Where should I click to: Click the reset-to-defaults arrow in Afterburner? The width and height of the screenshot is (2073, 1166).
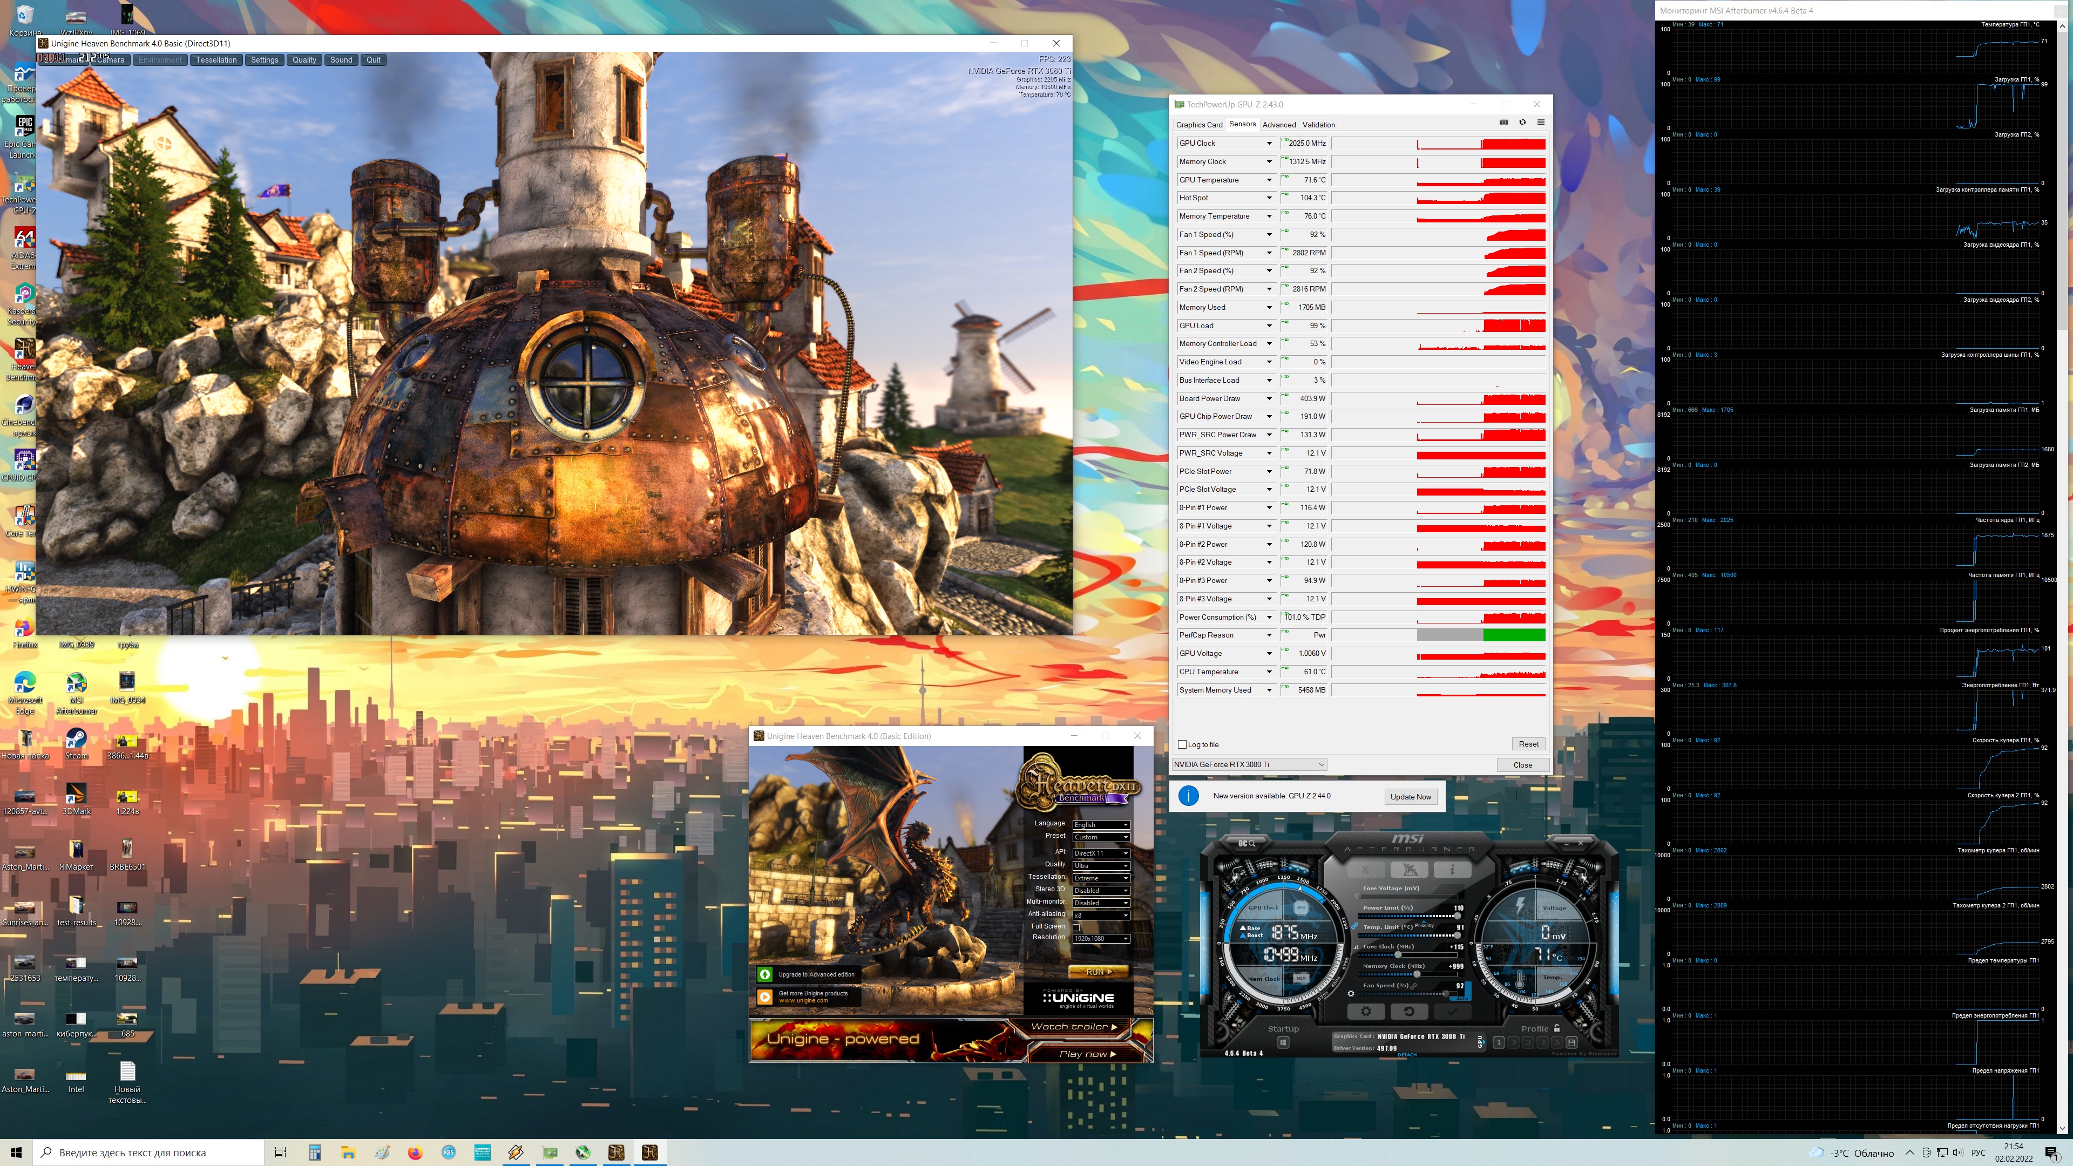1409,1011
